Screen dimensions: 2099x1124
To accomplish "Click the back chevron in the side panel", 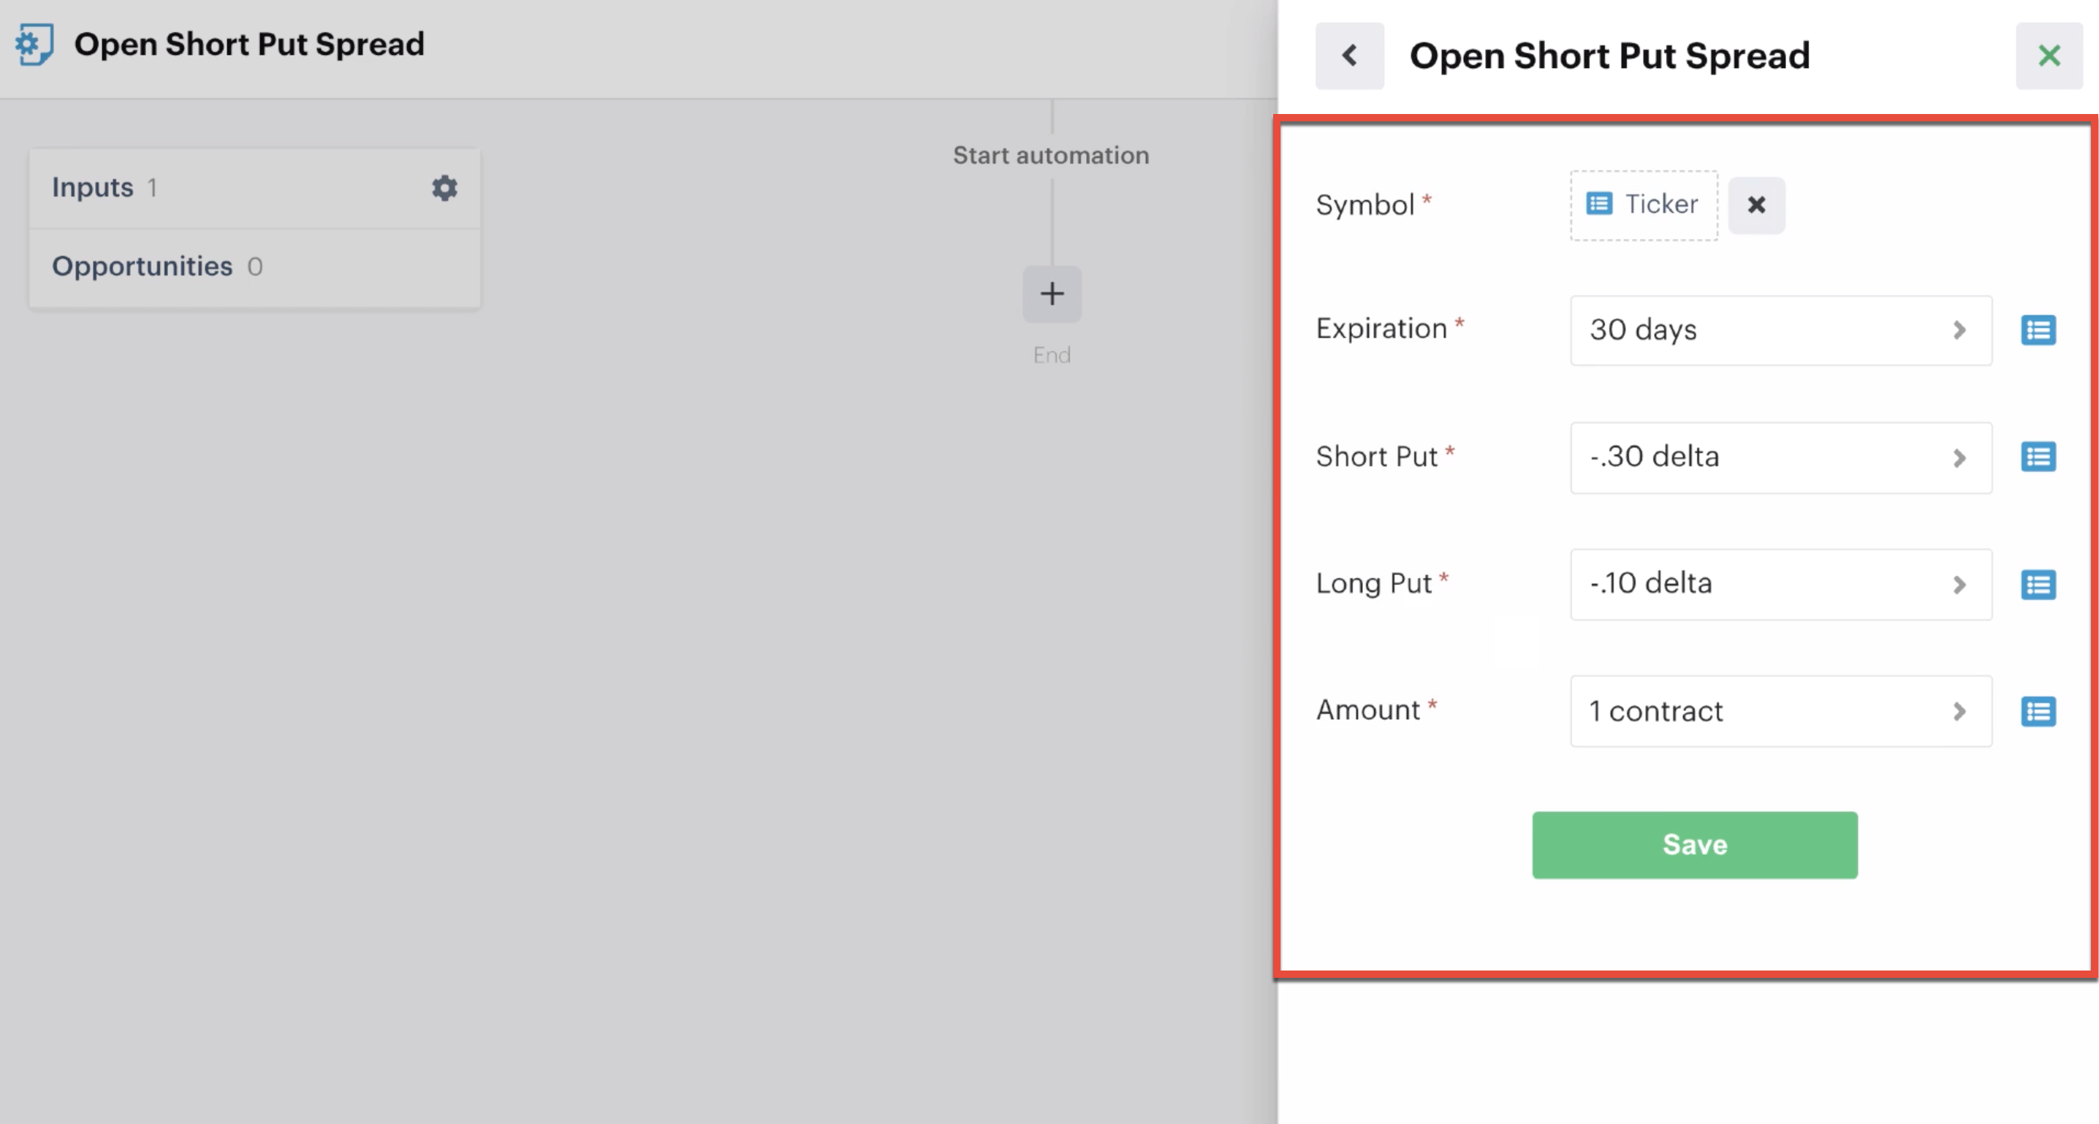I will [x=1349, y=56].
